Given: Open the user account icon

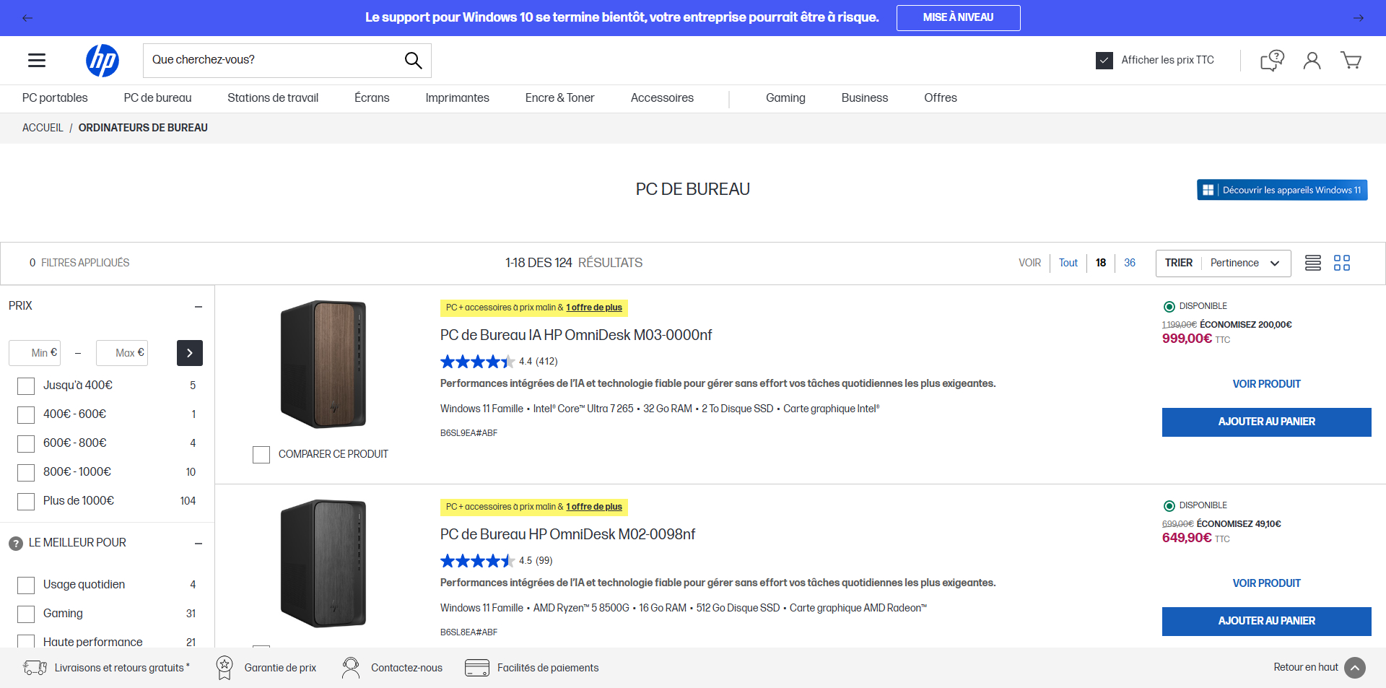Looking at the screenshot, I should (x=1312, y=61).
